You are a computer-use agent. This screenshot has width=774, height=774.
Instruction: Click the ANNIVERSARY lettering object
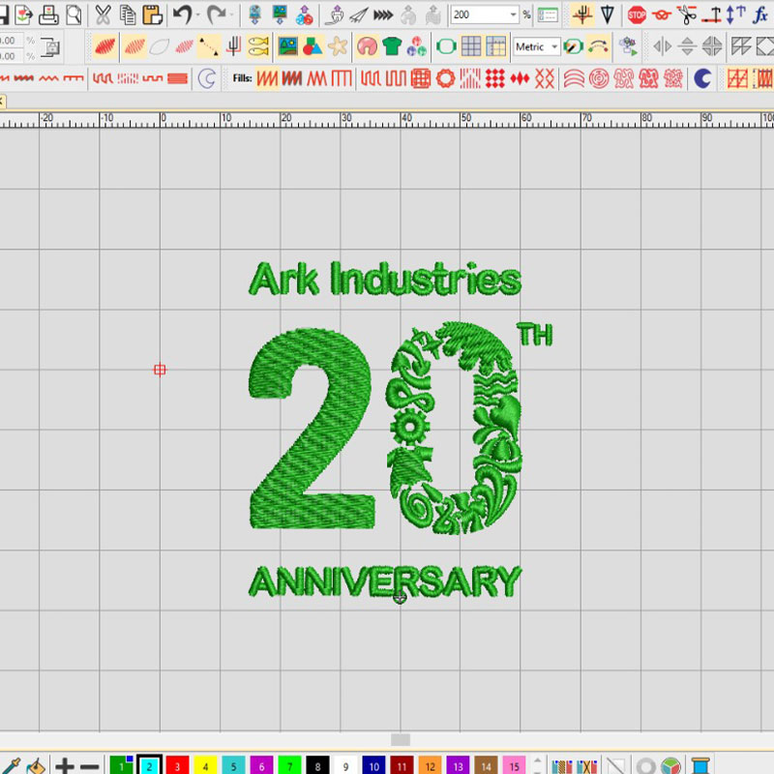[x=385, y=581]
